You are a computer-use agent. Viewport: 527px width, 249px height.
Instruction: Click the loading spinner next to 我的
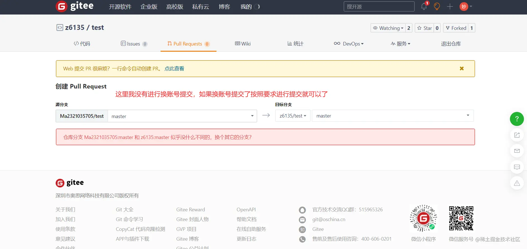click(257, 7)
